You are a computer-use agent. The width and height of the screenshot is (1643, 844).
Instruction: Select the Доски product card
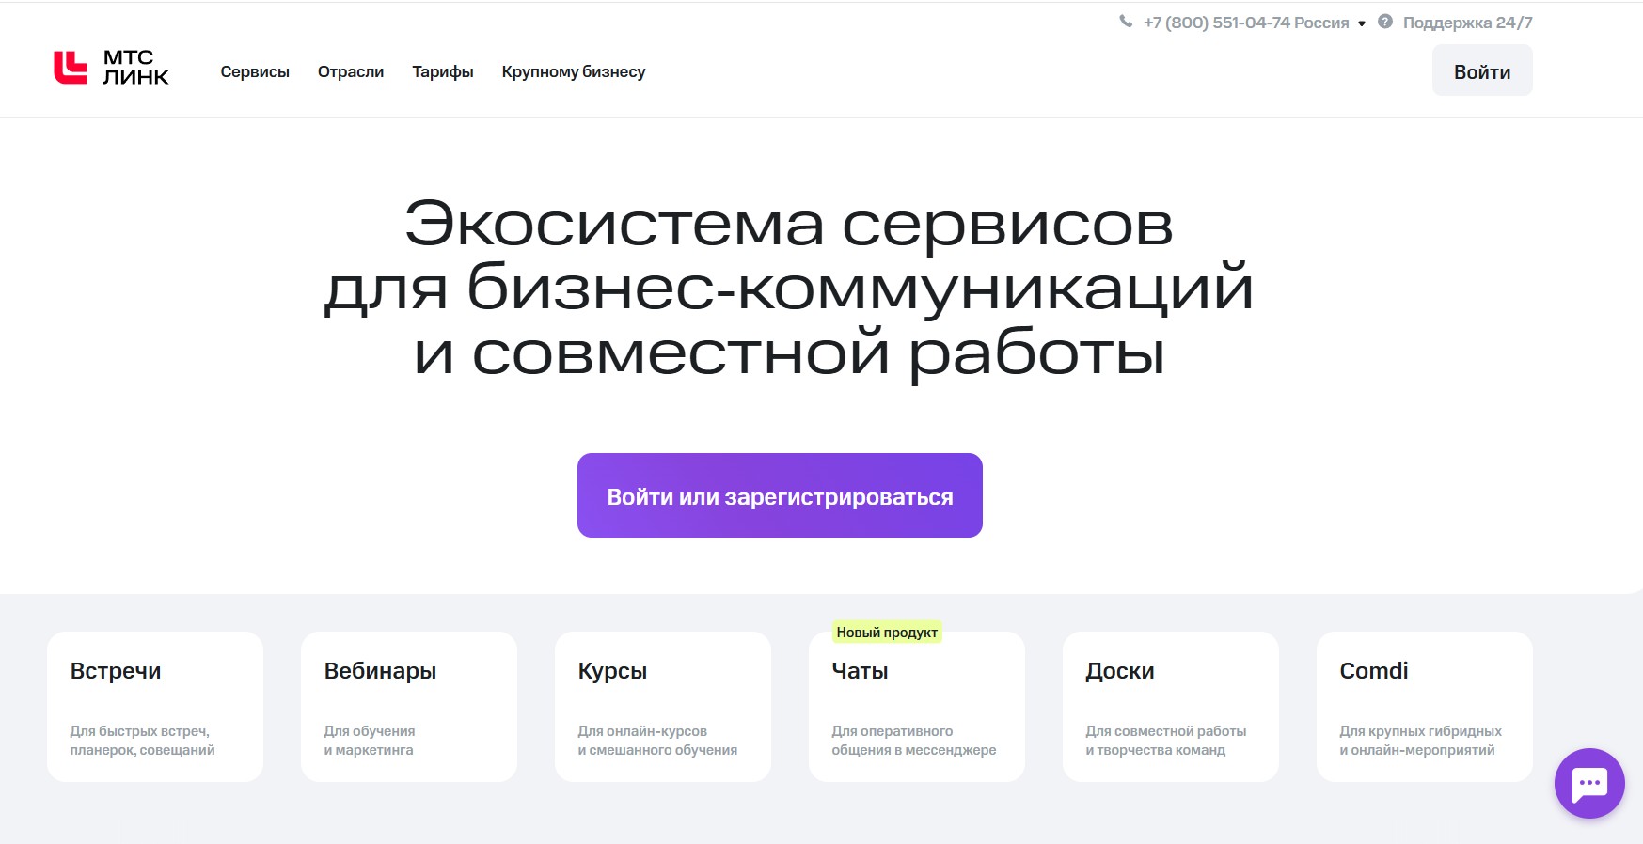pyautogui.click(x=1171, y=707)
